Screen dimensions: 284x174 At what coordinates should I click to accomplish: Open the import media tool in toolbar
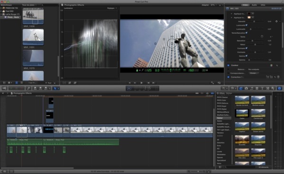pyautogui.click(x=4, y=88)
